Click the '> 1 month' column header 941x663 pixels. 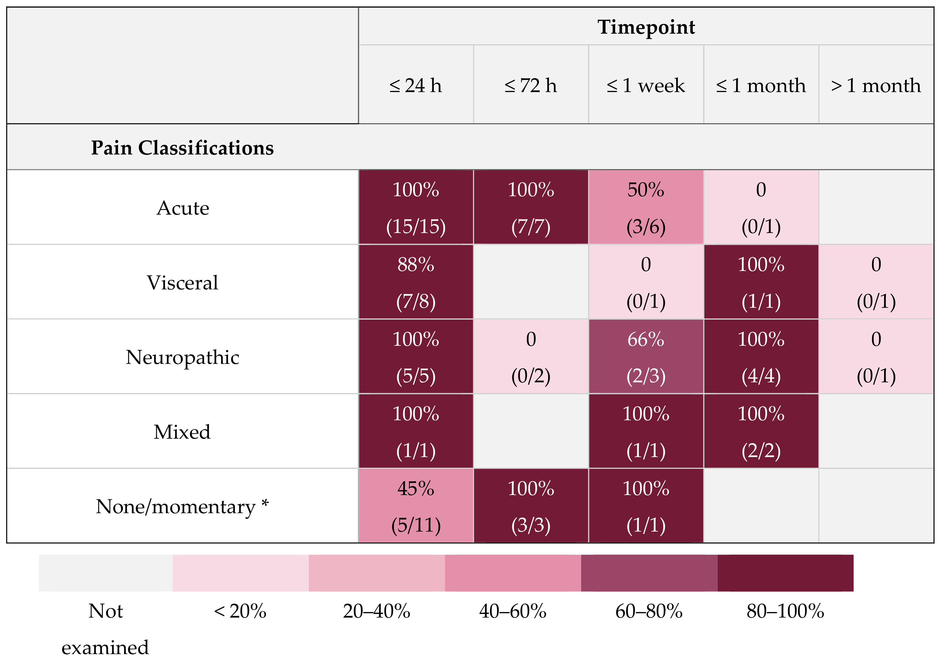pos(876,86)
